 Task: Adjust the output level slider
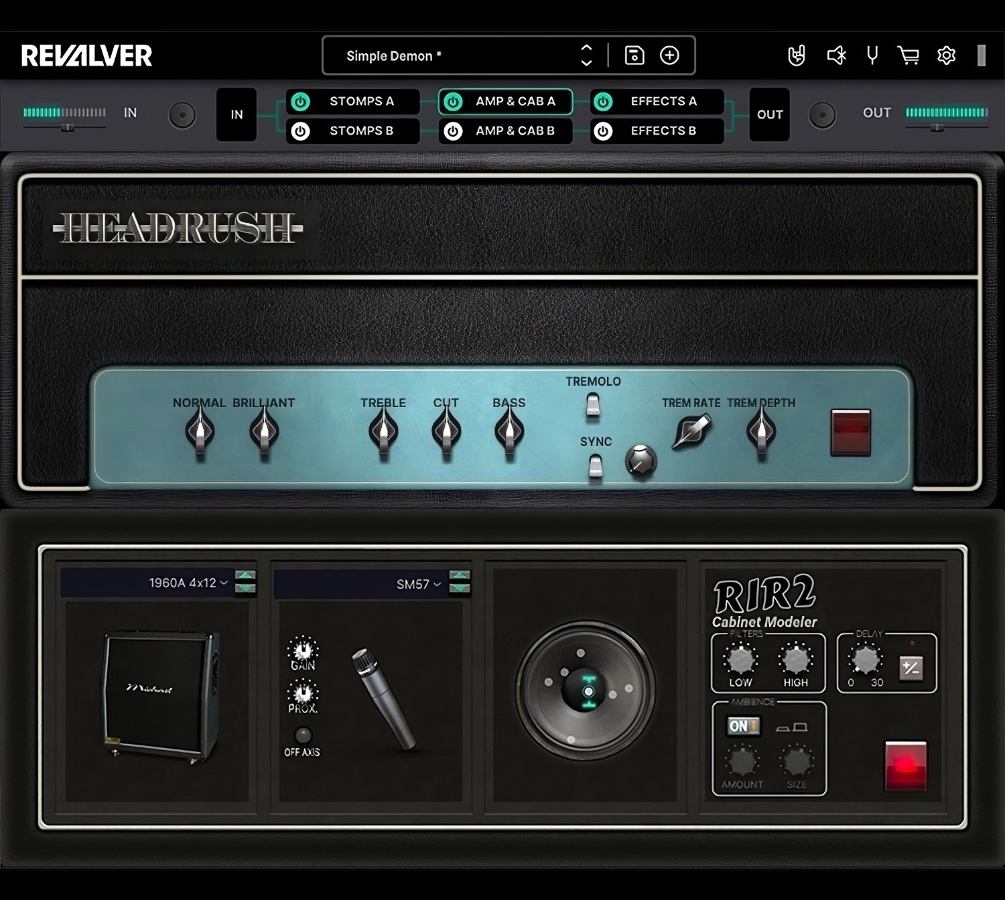coord(937,127)
